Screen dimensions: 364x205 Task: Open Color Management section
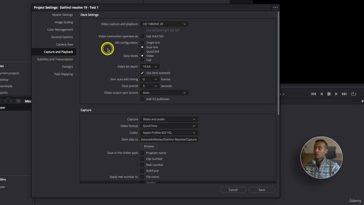coord(60,30)
